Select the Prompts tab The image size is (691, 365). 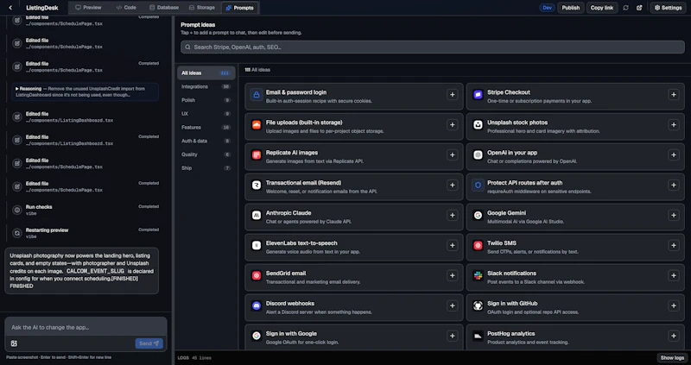pos(240,8)
